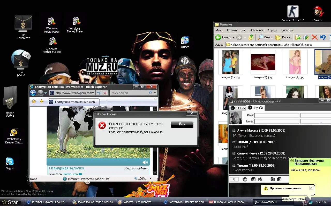Expand the browser address bar URL dropdown
The image size is (331, 206).
point(93,93)
